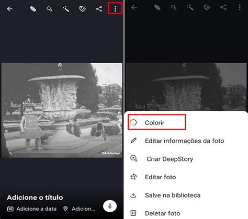Viewport: 248px width, 219px height.
Task: Tap 'Adicione a data' option
Action: (x=37, y=209)
